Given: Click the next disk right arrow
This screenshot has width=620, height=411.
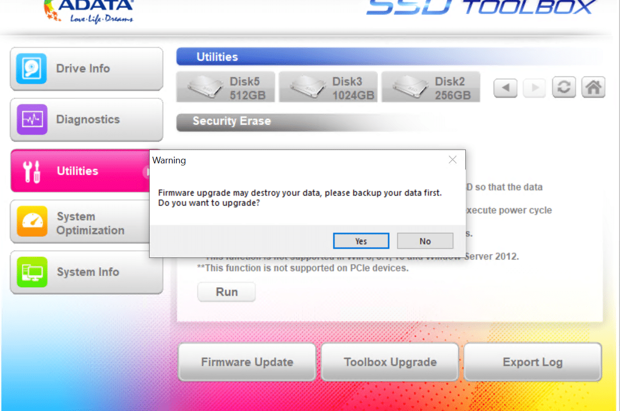Looking at the screenshot, I should (535, 88).
